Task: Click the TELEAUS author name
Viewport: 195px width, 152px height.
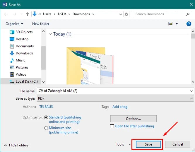Action: (x=46, y=107)
